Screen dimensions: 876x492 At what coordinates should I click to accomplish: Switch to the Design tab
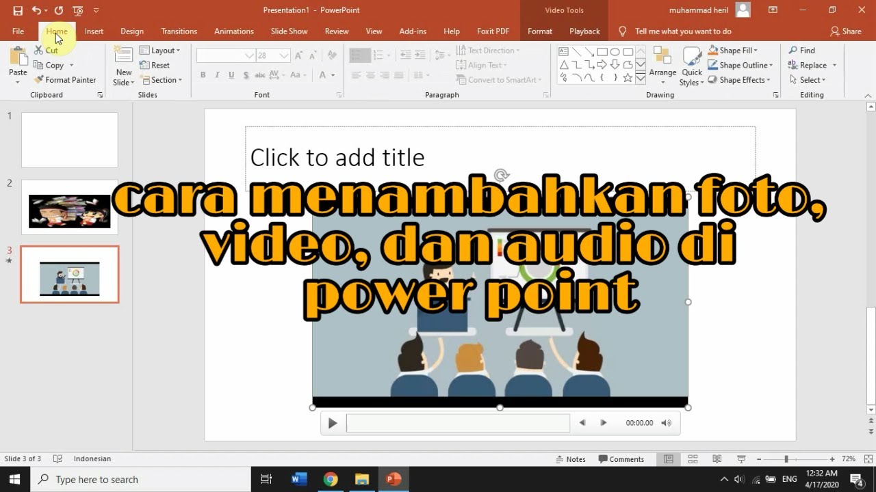(132, 31)
